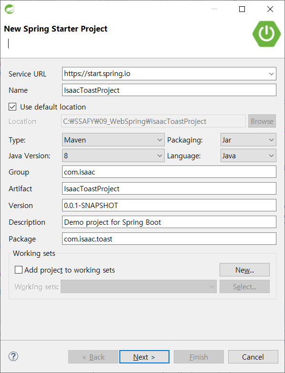Click the disabled Working sets combo box
Image resolution: width=285 pixels, height=373 pixels.
click(x=139, y=286)
